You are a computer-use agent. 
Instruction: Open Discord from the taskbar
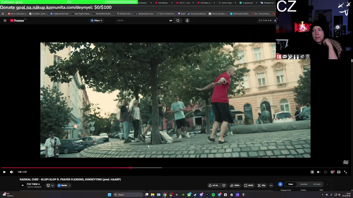click(201, 195)
